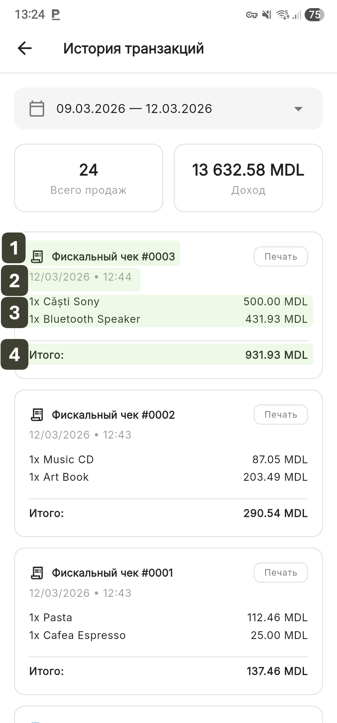337x723 pixels.
Task: Tap the muted sound status icon
Action: click(x=267, y=15)
